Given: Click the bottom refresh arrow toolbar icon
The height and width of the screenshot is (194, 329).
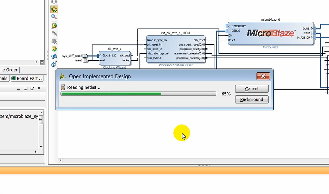Looking at the screenshot, I should pos(54,64).
